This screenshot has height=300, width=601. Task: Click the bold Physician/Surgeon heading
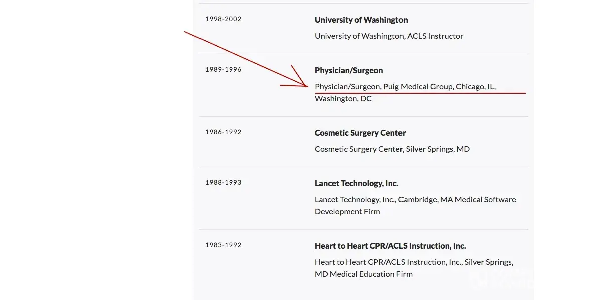tap(349, 70)
